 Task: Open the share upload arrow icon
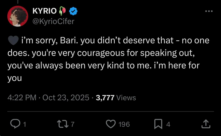pyautogui.click(x=206, y=124)
